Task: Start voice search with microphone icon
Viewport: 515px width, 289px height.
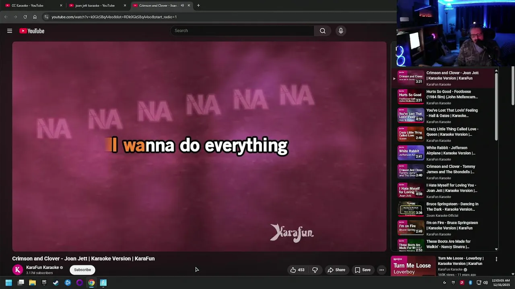Action: pyautogui.click(x=341, y=31)
